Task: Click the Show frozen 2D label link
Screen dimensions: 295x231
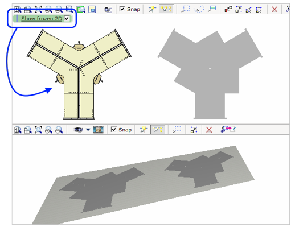Action: click(42, 19)
